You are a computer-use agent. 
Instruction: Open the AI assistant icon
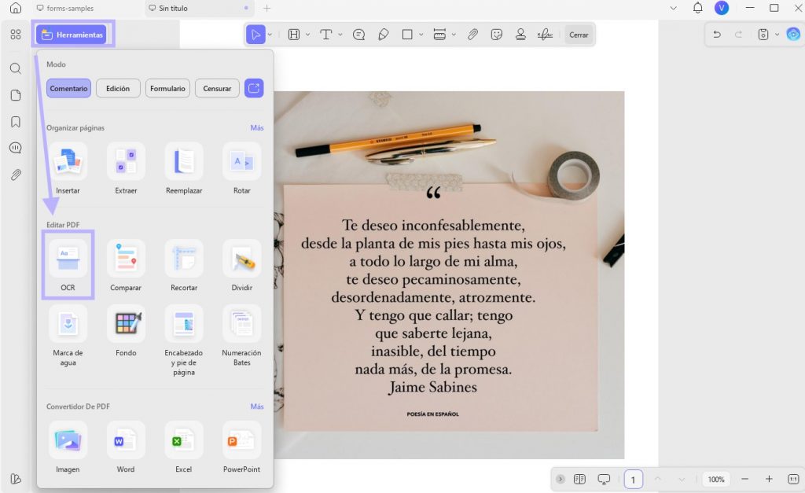click(793, 35)
